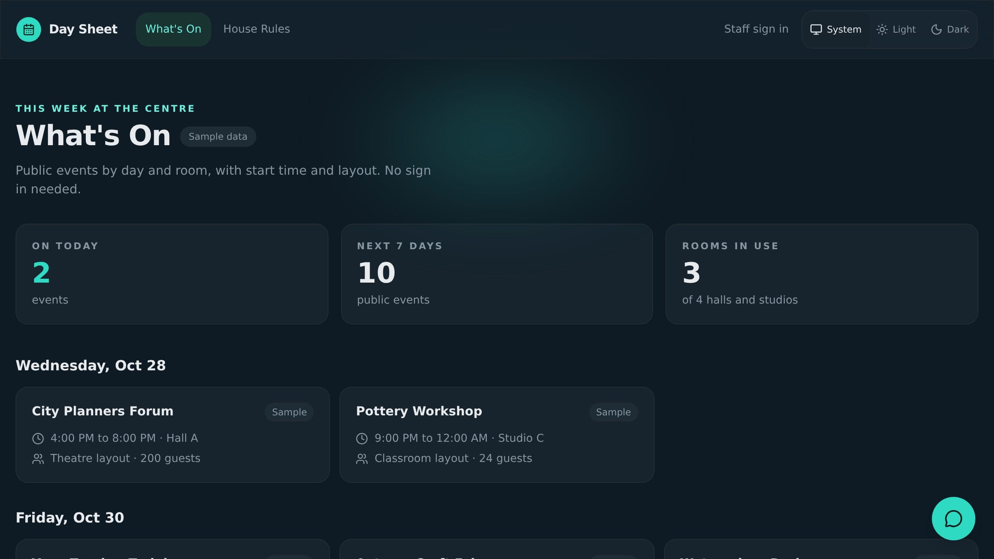Click the Day Sheet calendar logo icon
This screenshot has height=559, width=994.
coord(28,30)
